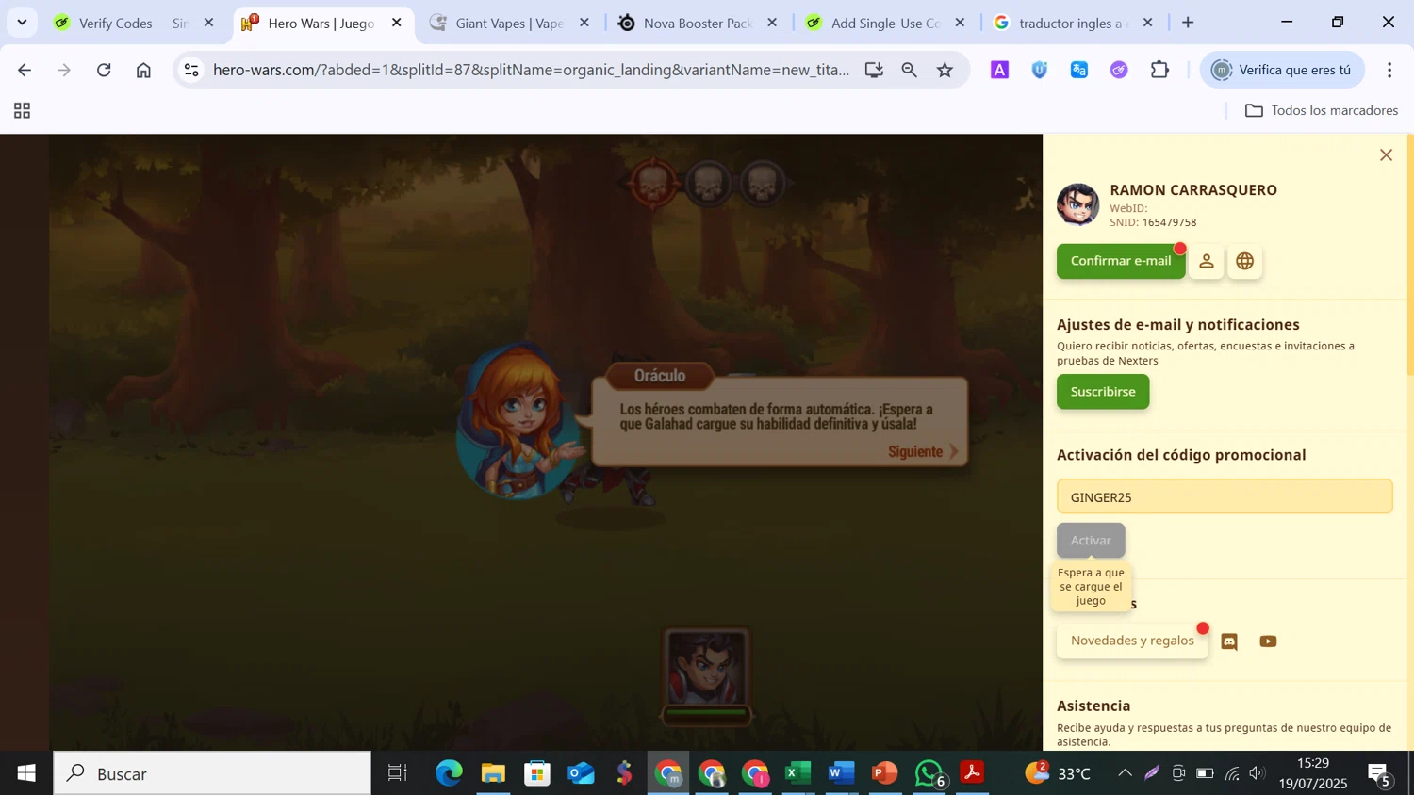Open the Chrome three-dot menu
The image size is (1414, 795).
pyautogui.click(x=1389, y=70)
